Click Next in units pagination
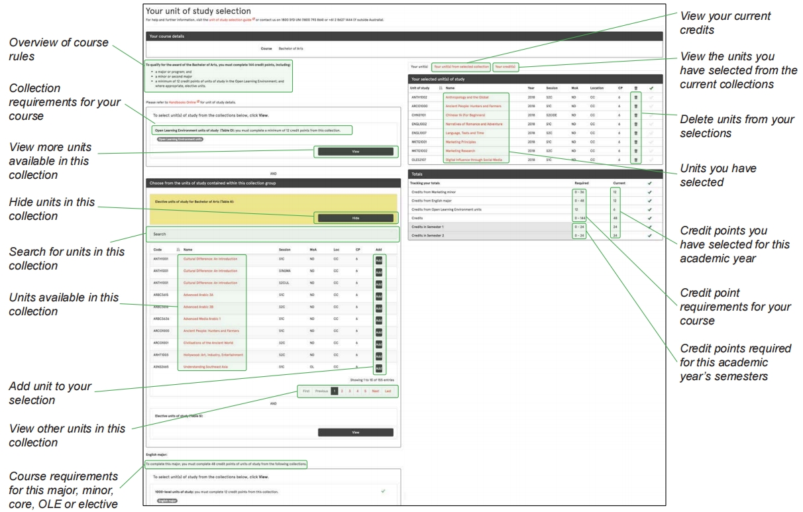 click(375, 391)
